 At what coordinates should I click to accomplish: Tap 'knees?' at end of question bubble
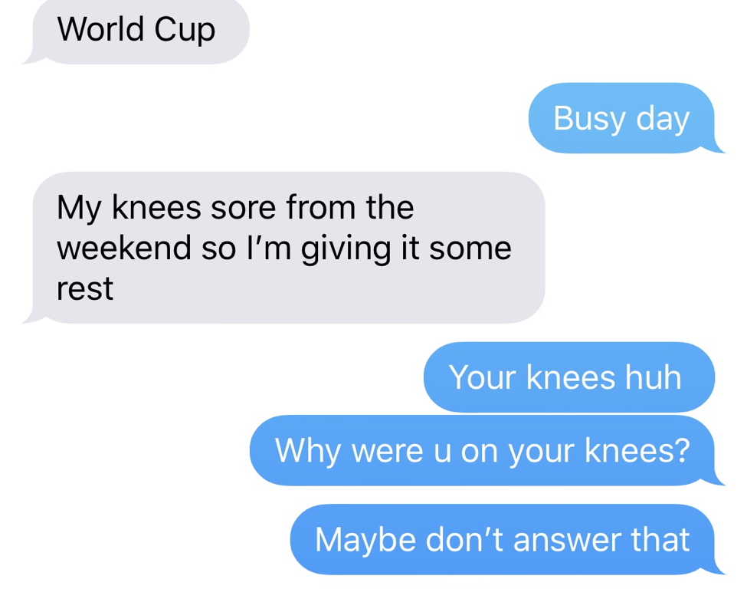[x=637, y=450]
